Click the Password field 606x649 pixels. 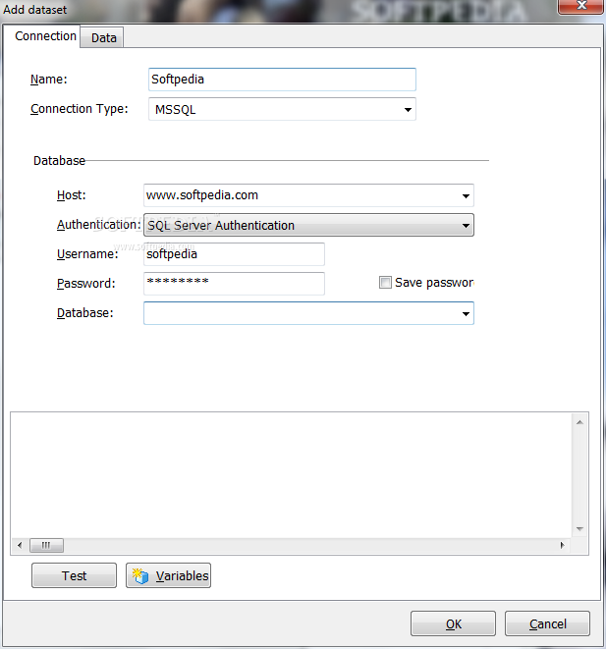234,284
